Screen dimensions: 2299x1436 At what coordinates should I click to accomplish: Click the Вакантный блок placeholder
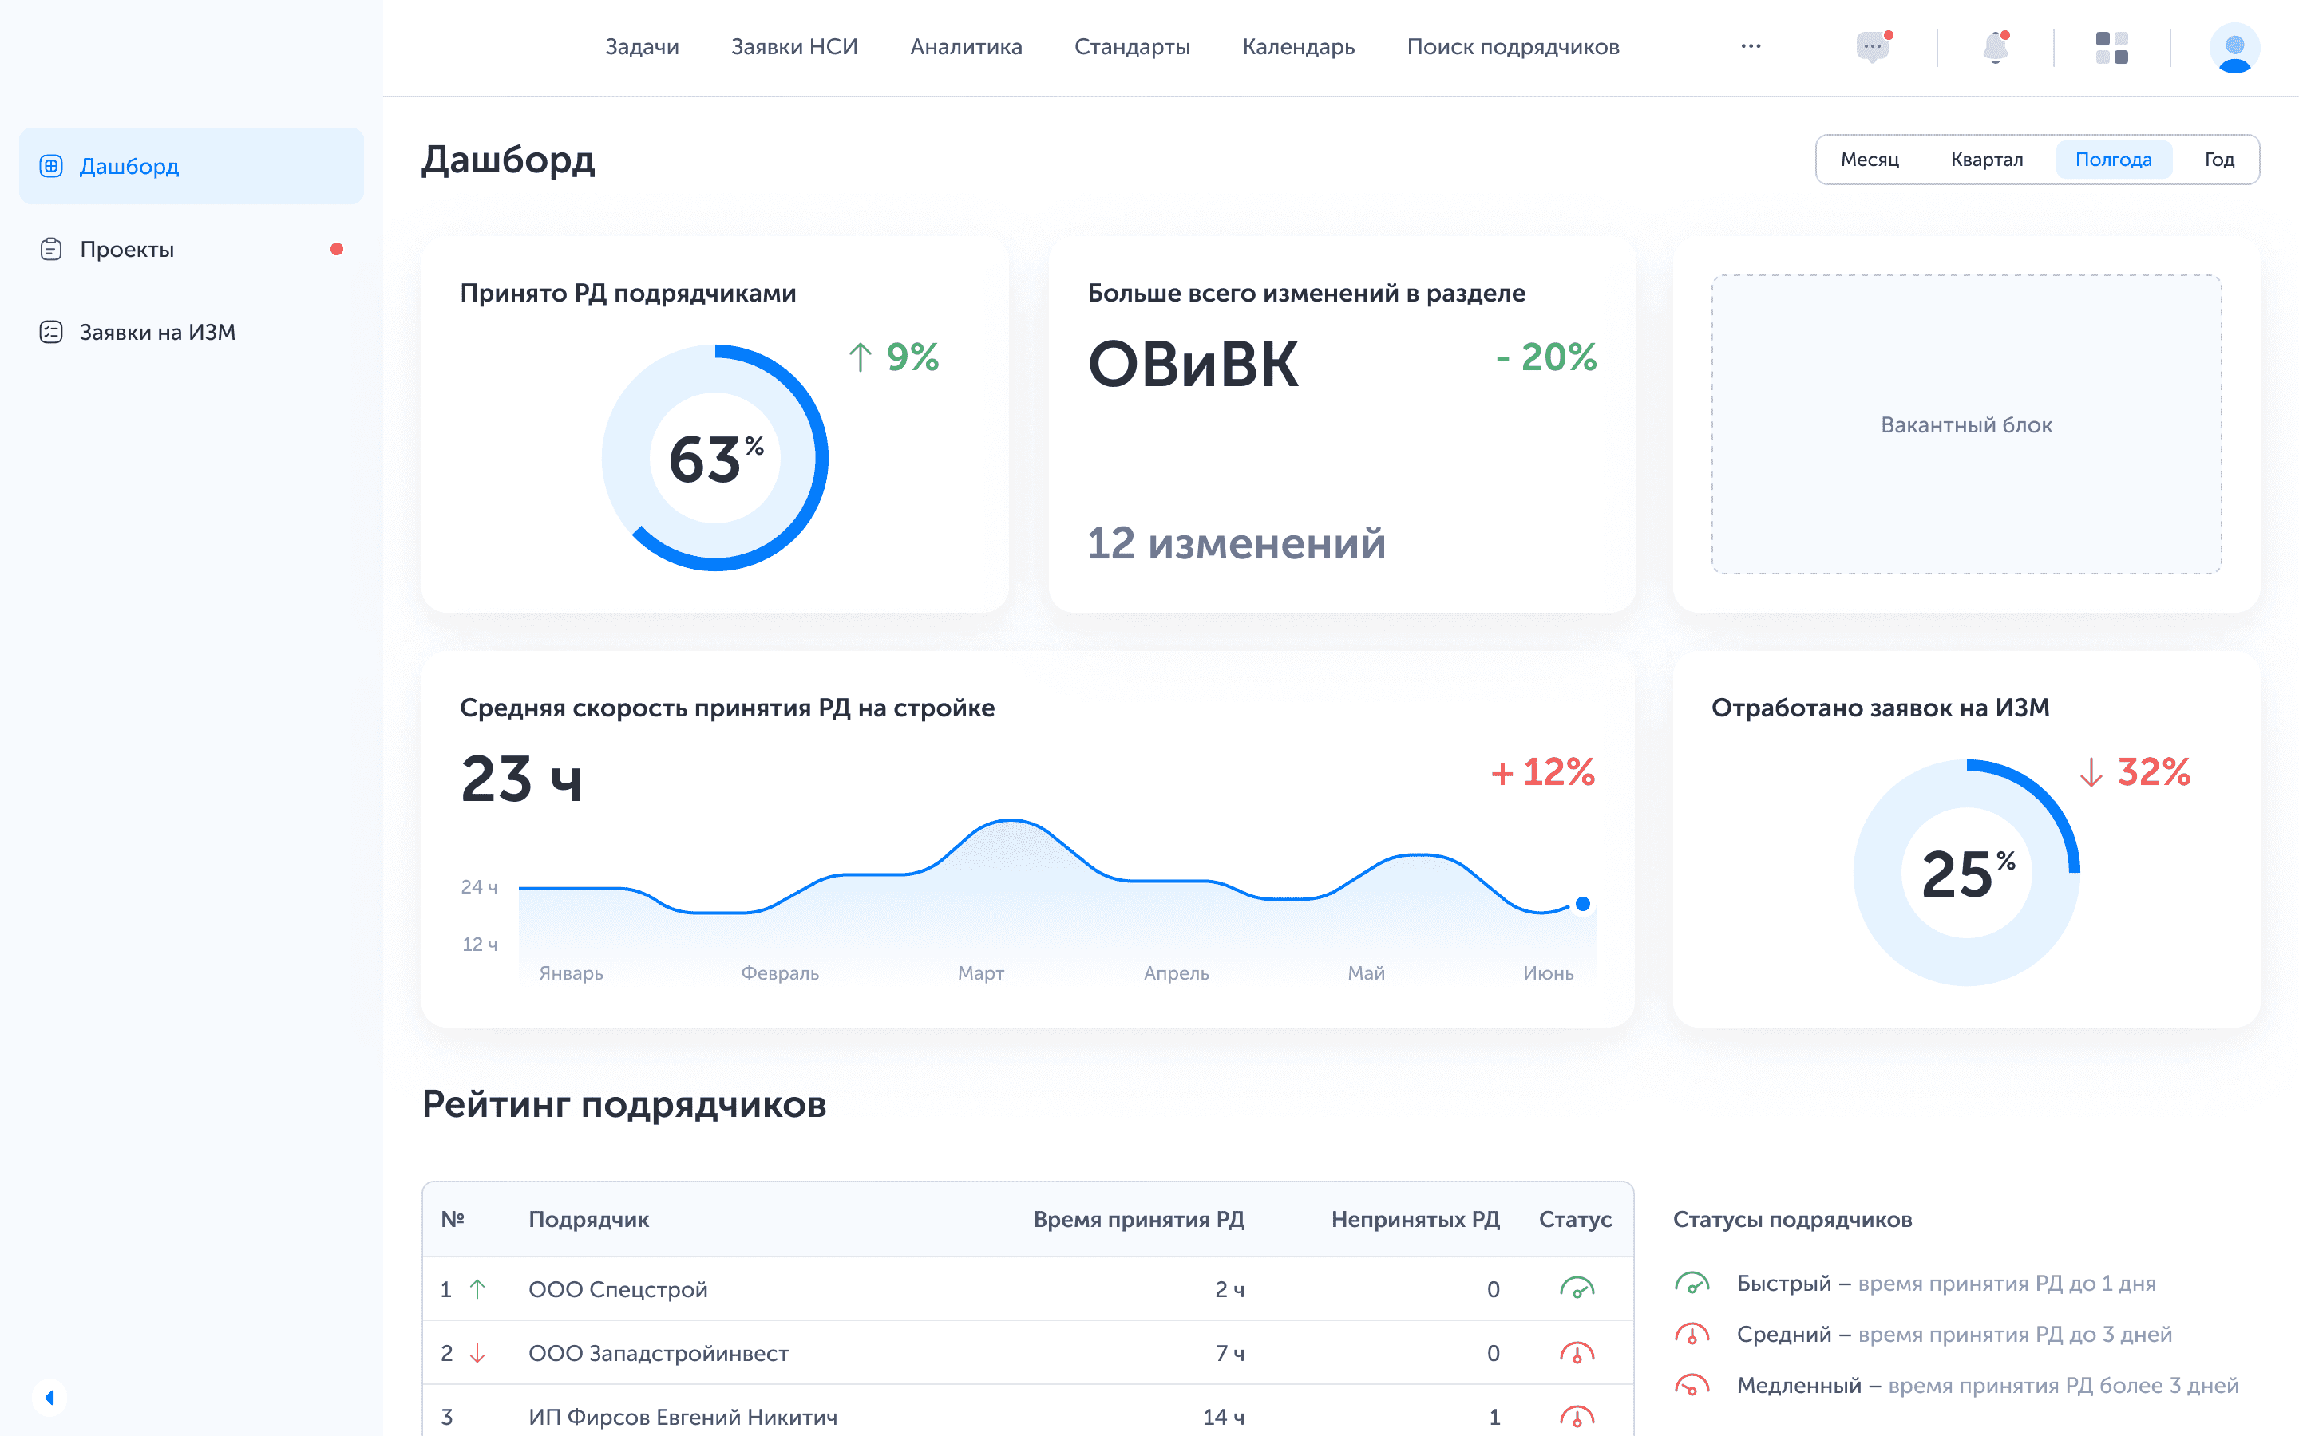[1965, 424]
